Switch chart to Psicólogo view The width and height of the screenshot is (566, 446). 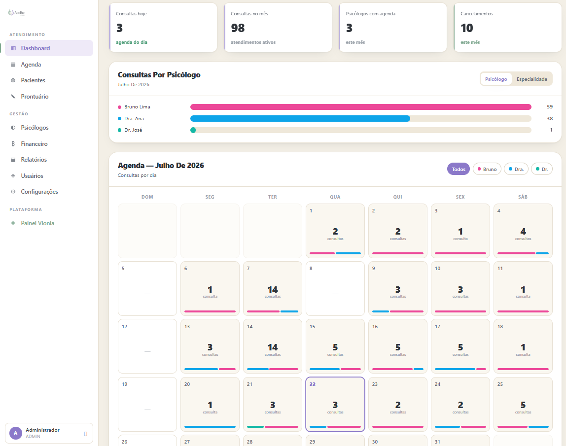[496, 79]
